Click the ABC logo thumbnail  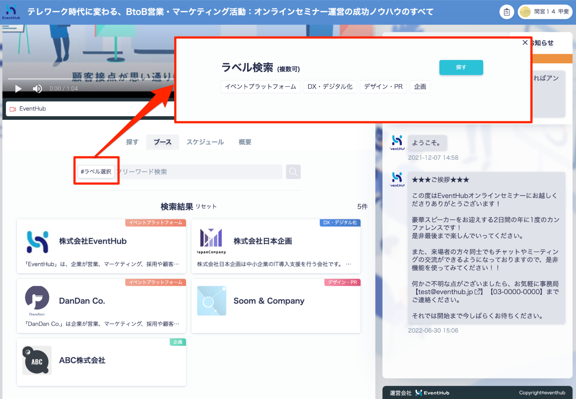click(x=37, y=360)
